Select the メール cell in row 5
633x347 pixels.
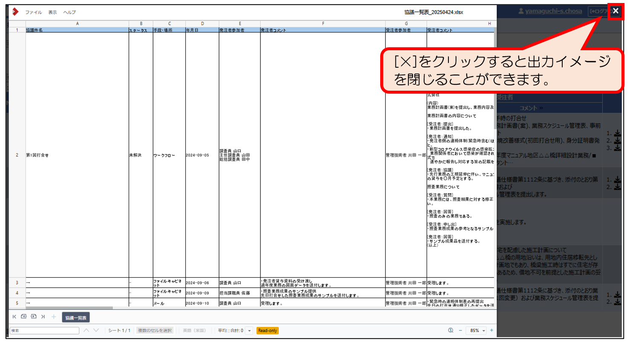point(169,303)
